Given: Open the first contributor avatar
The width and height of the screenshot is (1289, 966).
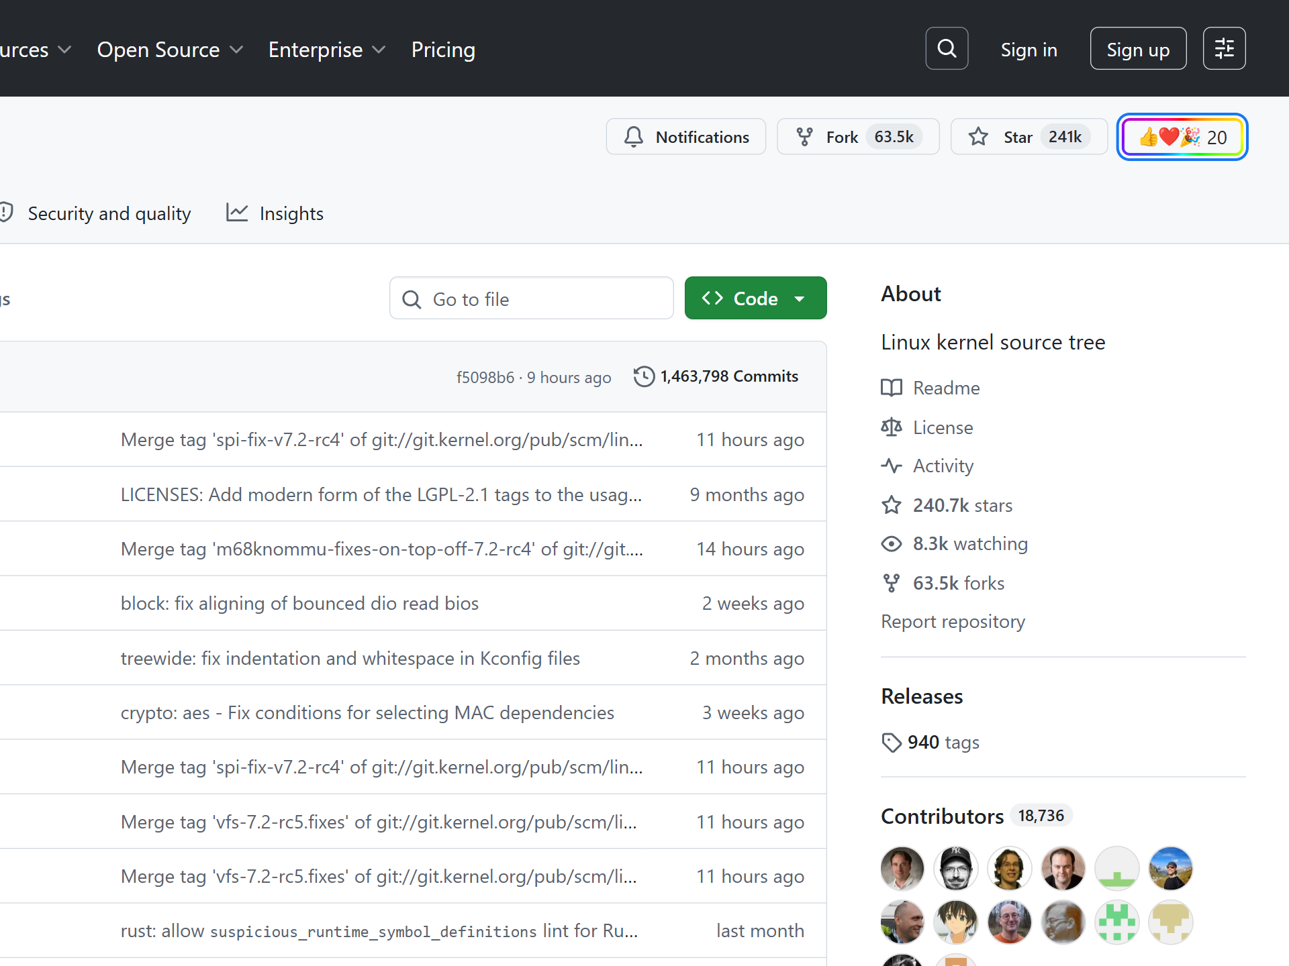Looking at the screenshot, I should coord(902,868).
